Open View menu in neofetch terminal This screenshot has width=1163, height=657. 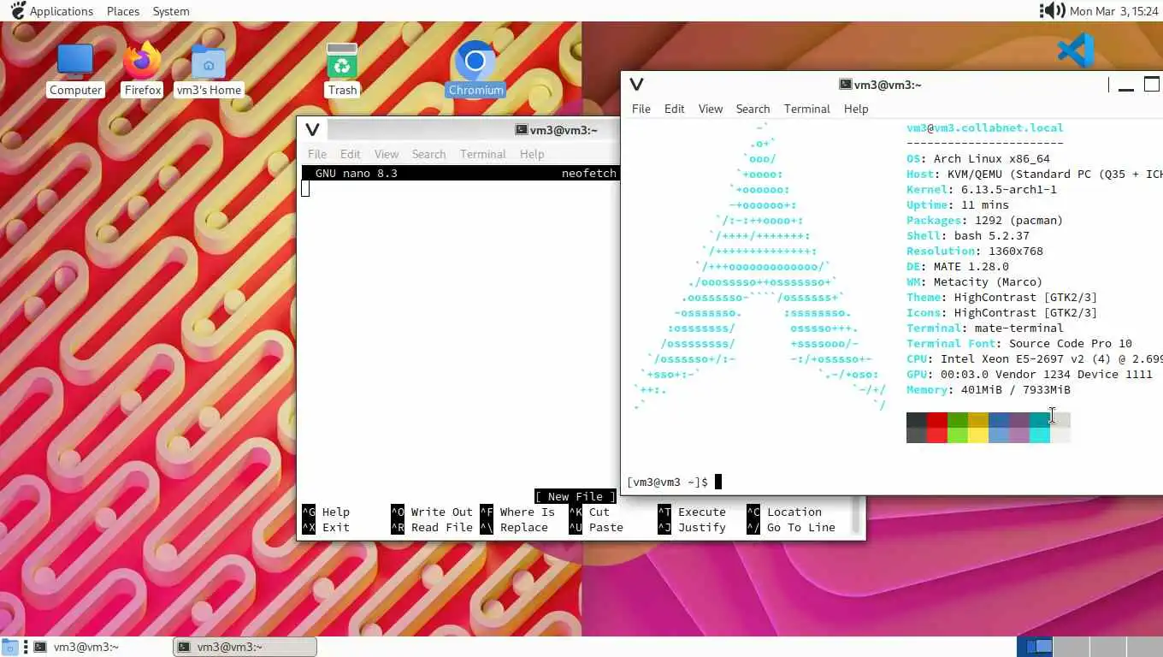[711, 109]
